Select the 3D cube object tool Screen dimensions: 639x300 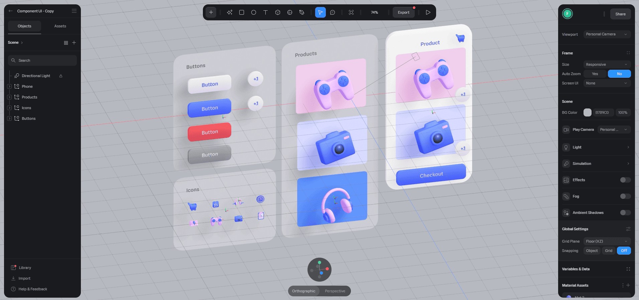pyautogui.click(x=278, y=12)
